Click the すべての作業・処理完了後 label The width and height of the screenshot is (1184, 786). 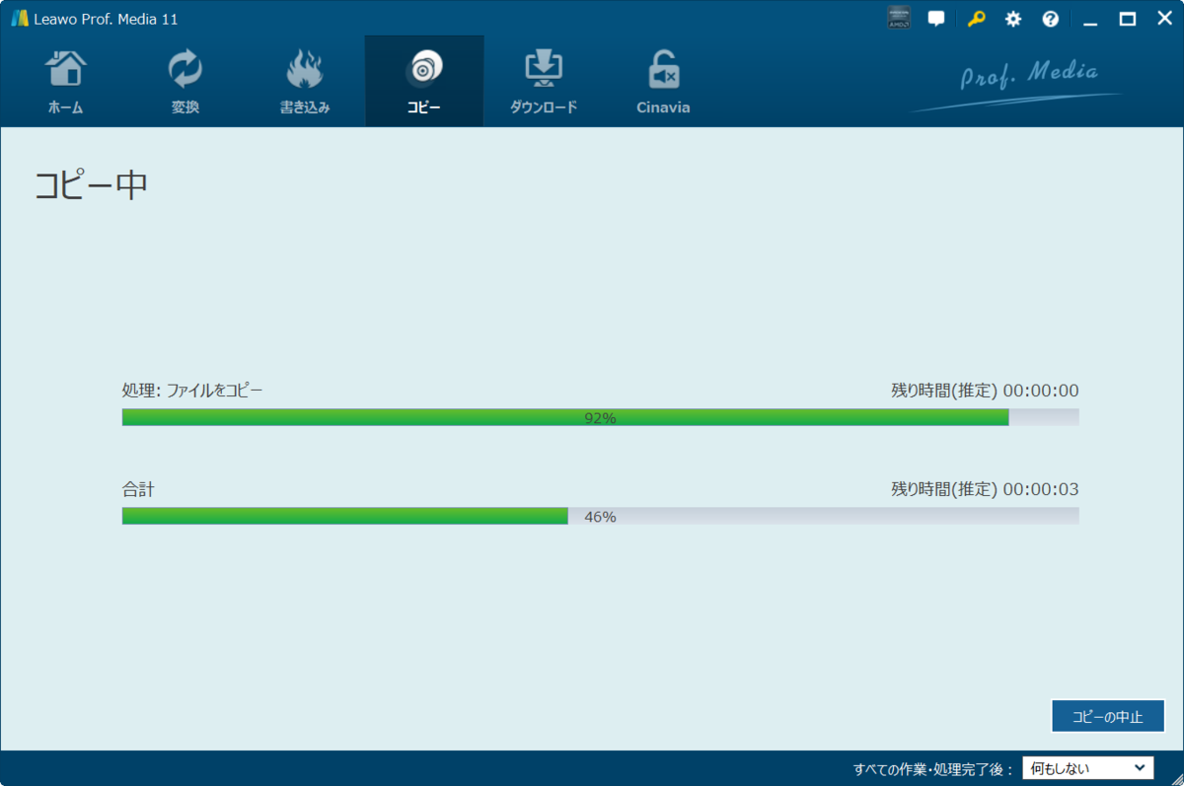(932, 769)
